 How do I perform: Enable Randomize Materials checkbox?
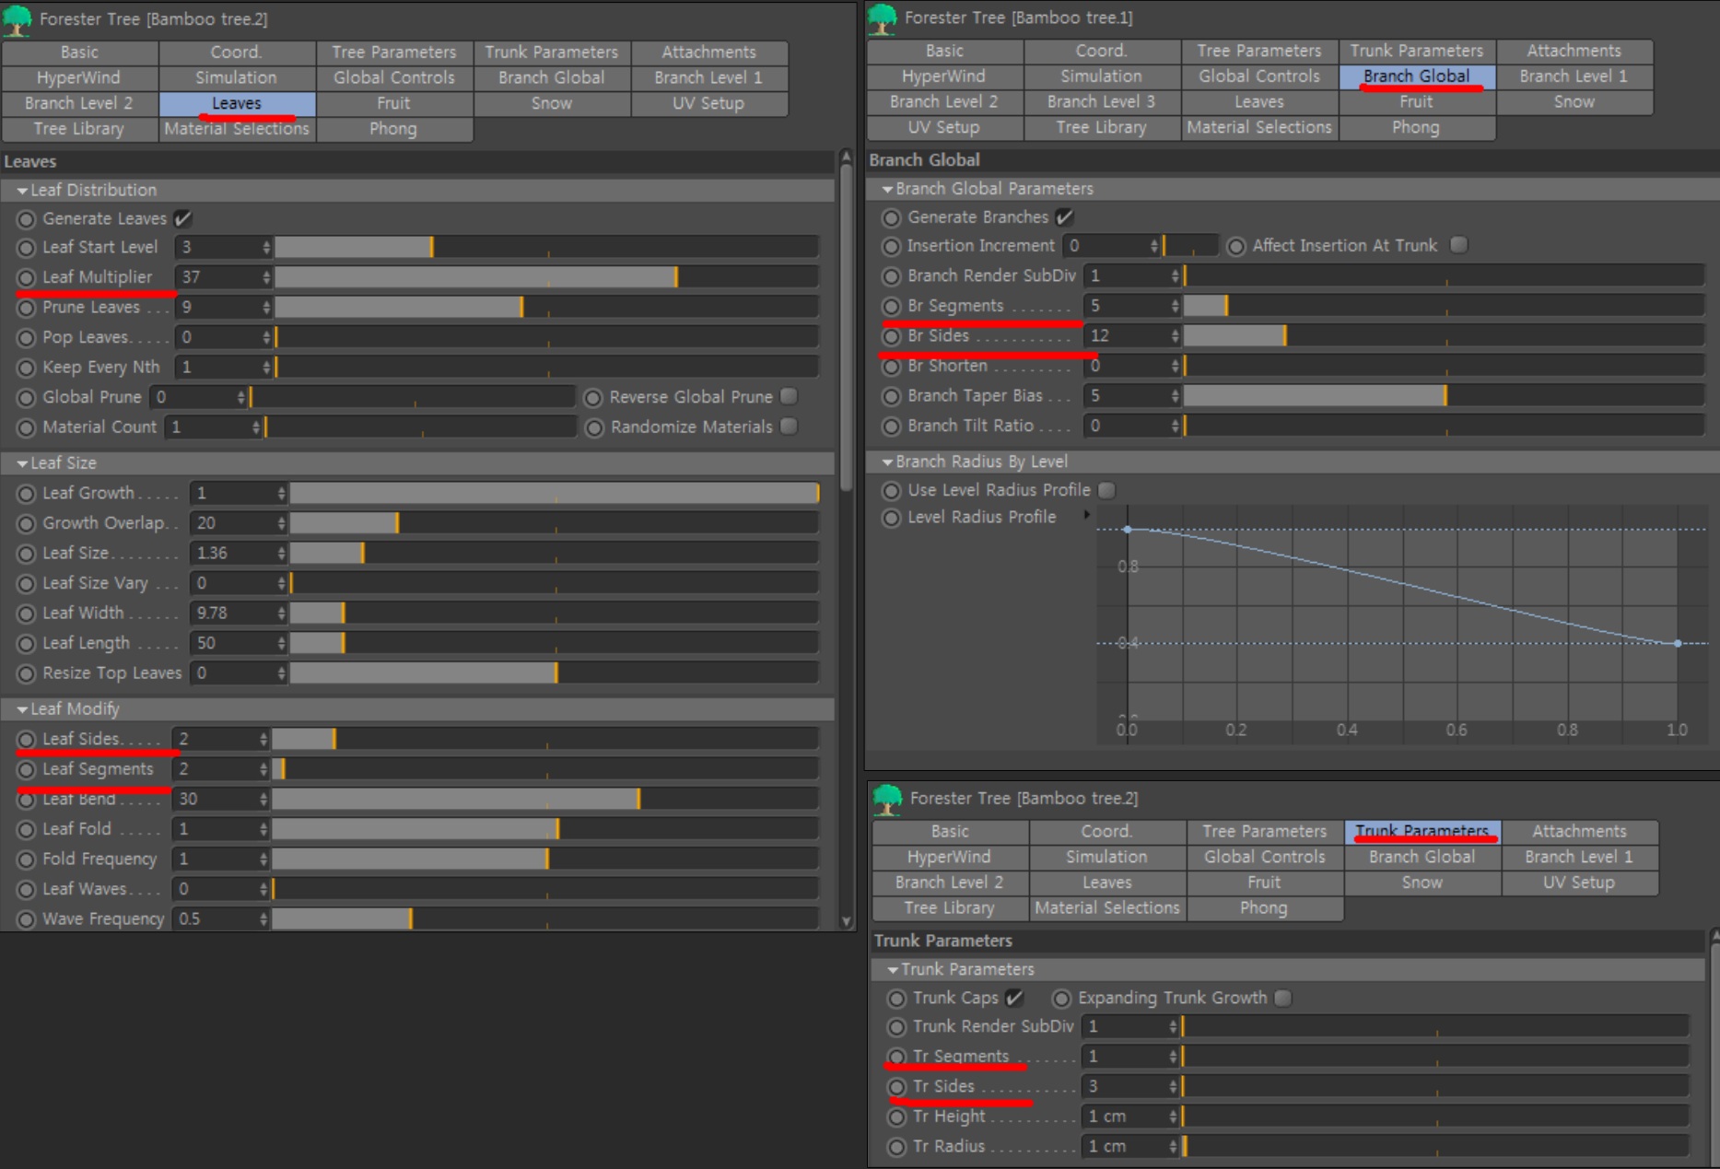pos(789,427)
